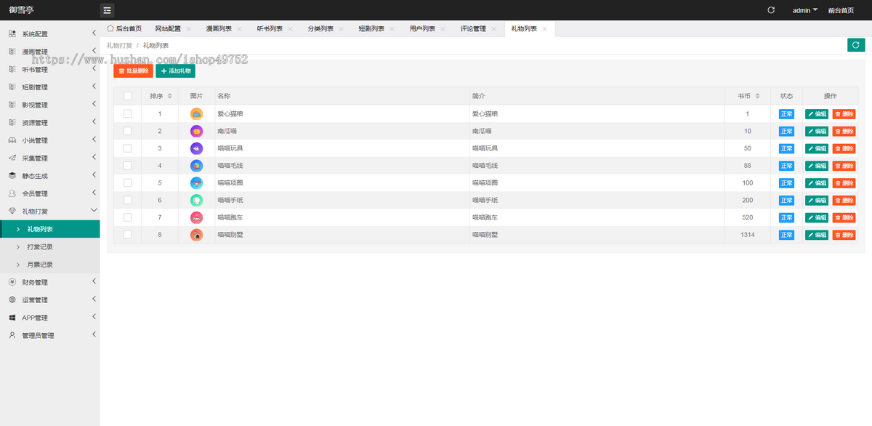Open the 静态生成 sidebar menu
This screenshot has width=872, height=426.
49,176
